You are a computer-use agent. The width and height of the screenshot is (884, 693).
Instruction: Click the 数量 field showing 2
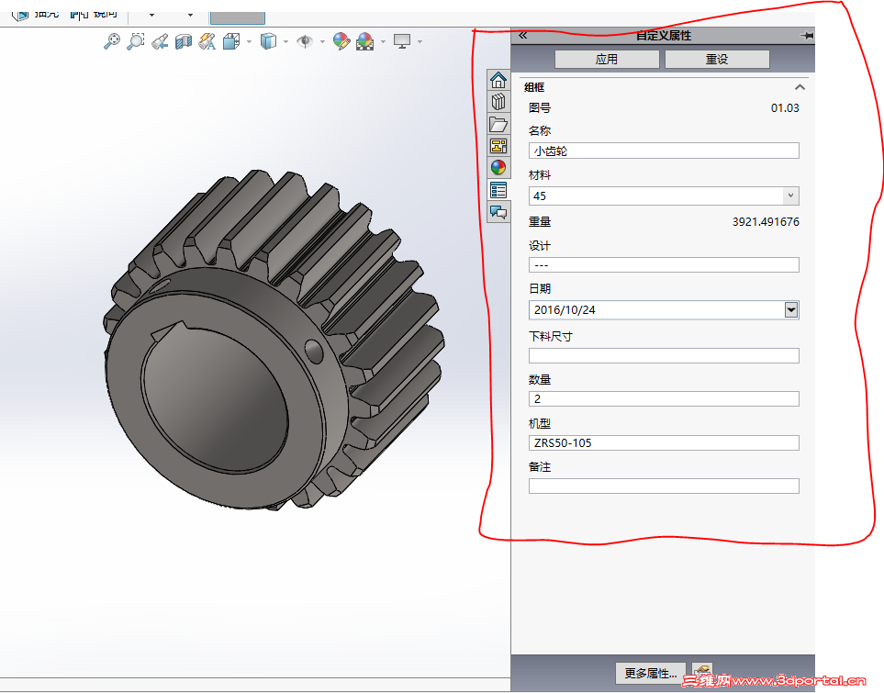[x=664, y=398]
